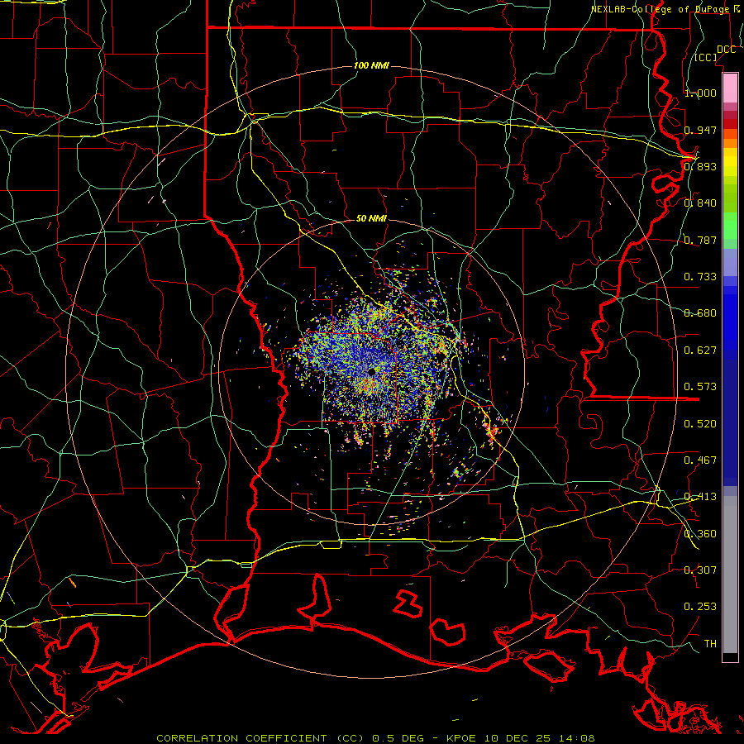This screenshot has width=744, height=744.
Task: Click the 0.893 value on the color scale
Action: coord(700,166)
